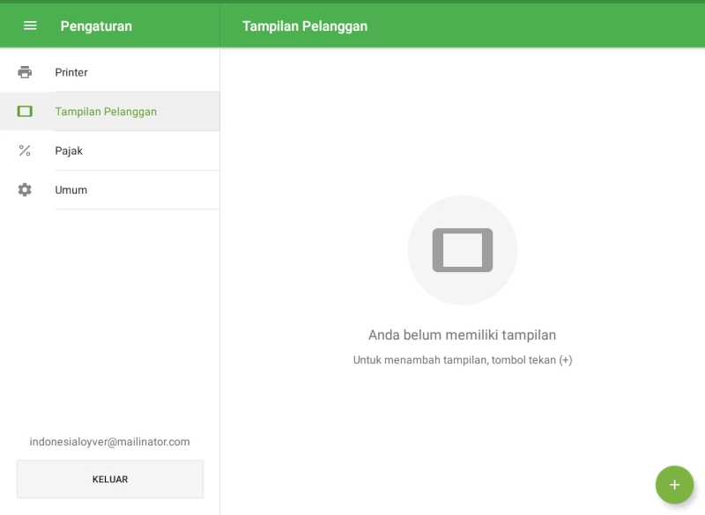Click the hint text about tombol tekan (+)
705x515 pixels.
(x=462, y=359)
